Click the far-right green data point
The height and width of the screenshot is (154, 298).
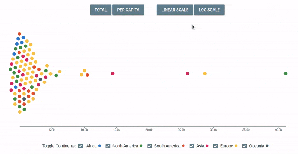tap(285, 73)
